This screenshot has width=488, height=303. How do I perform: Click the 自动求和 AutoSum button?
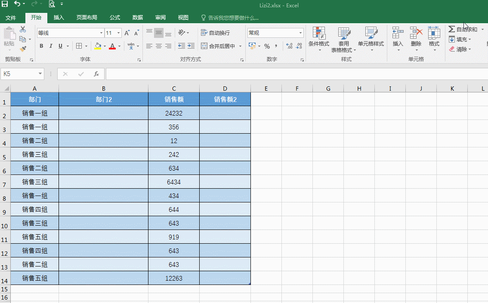click(463, 29)
